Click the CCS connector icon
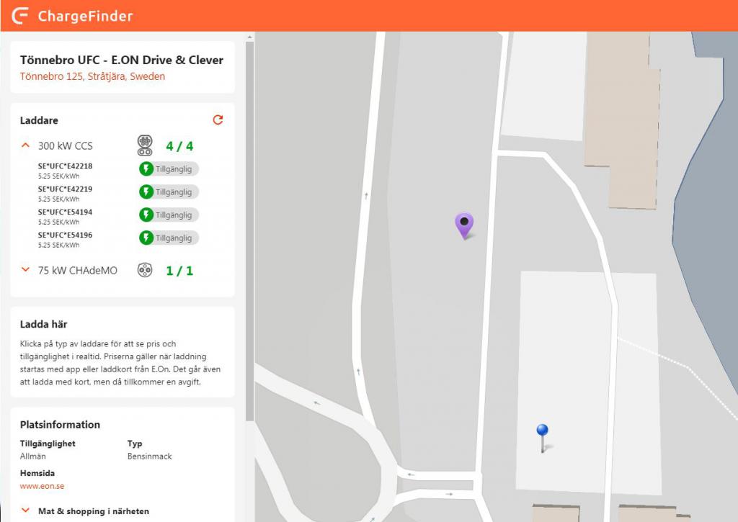Image resolution: width=738 pixels, height=522 pixels. (x=145, y=145)
